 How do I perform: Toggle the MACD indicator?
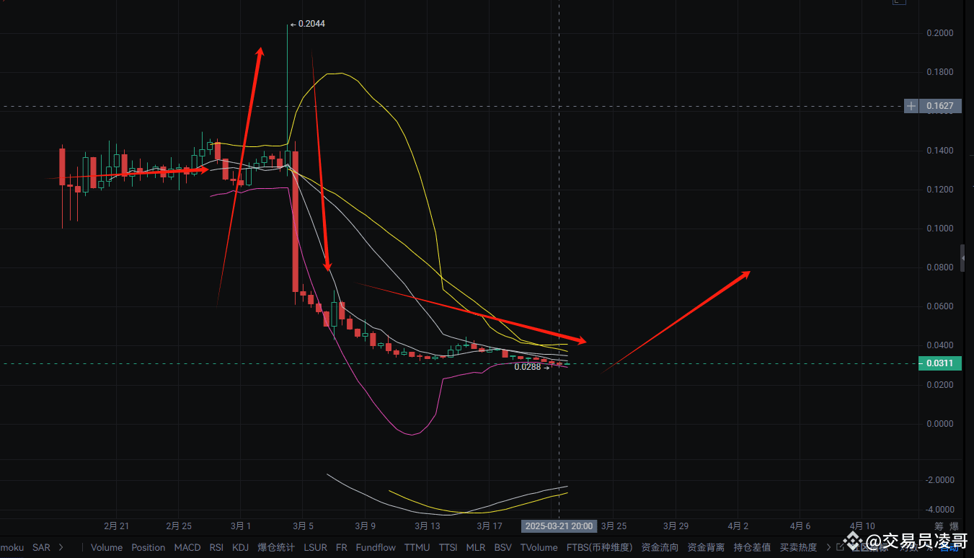187,547
